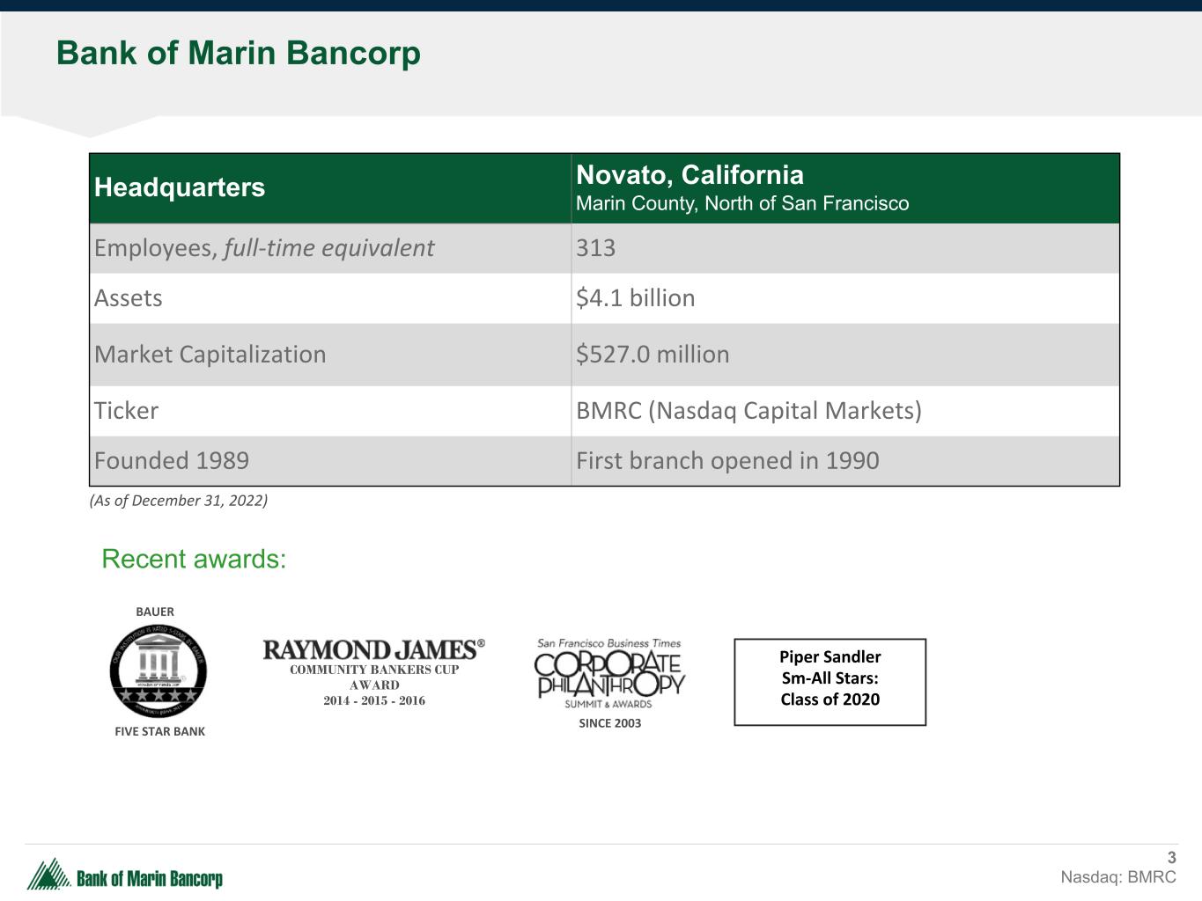Image resolution: width=1202 pixels, height=901 pixels.
Task: Click the Market Capitalization label
Action: [210, 355]
